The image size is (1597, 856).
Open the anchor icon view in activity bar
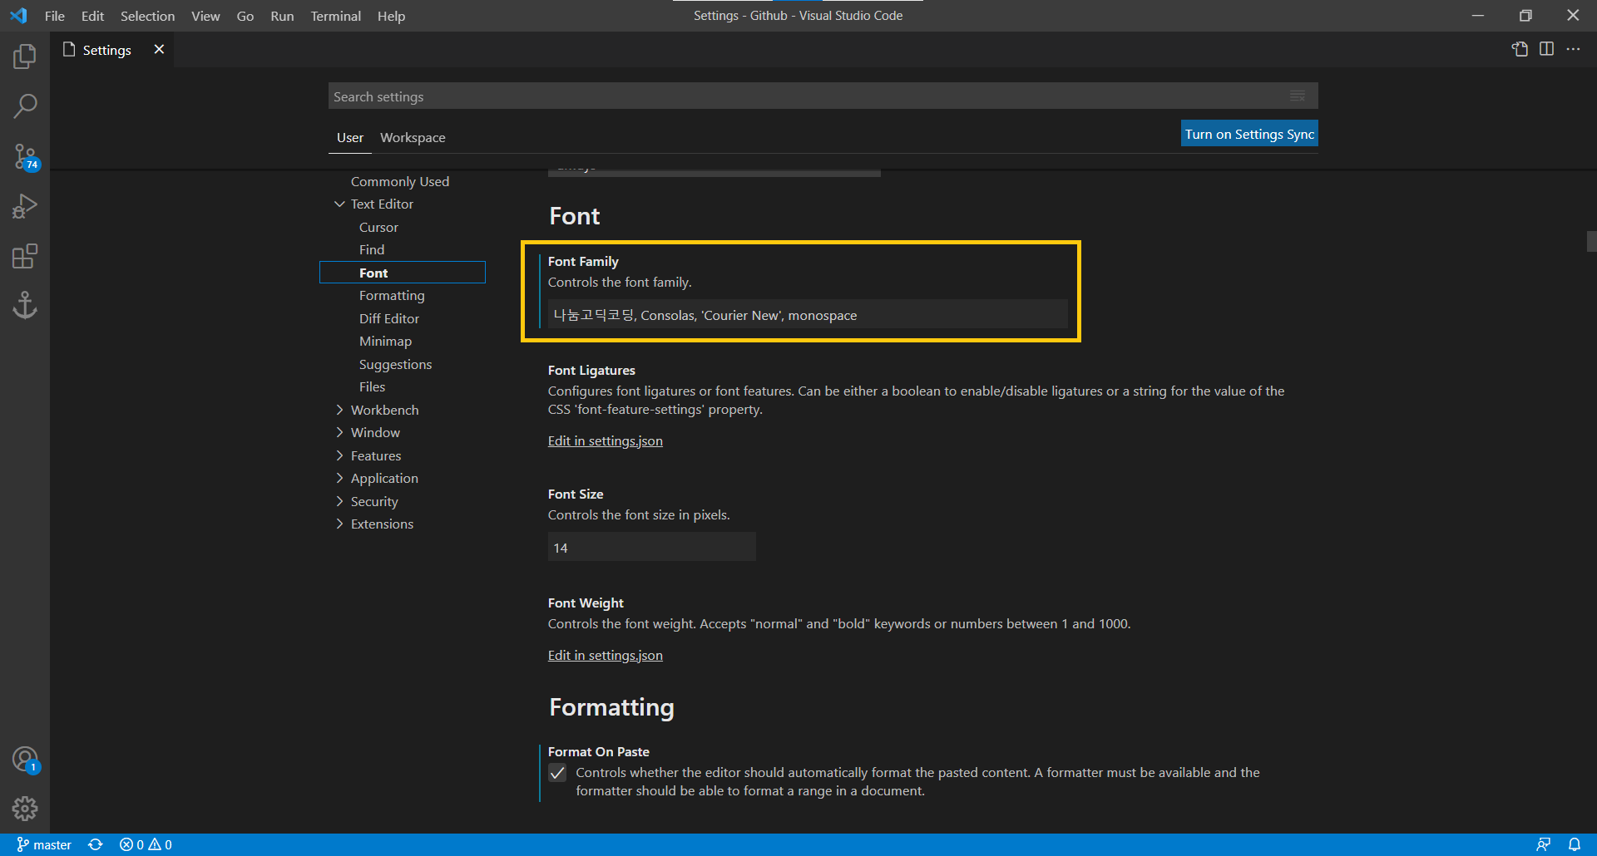coord(25,305)
